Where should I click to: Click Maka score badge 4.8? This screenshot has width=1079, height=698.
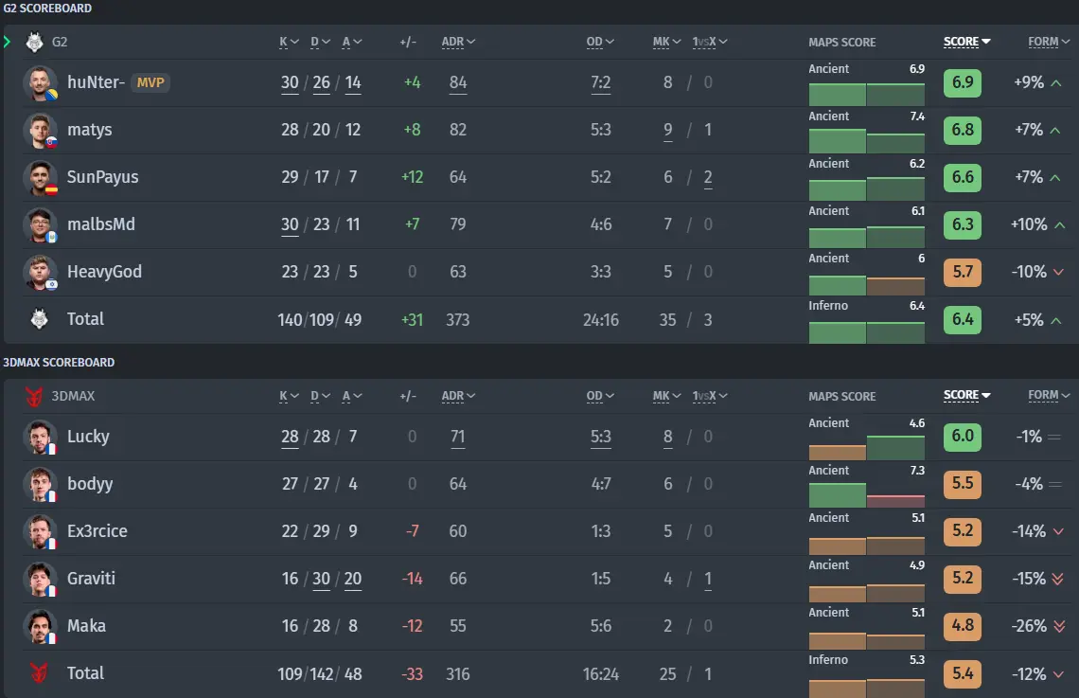click(962, 626)
